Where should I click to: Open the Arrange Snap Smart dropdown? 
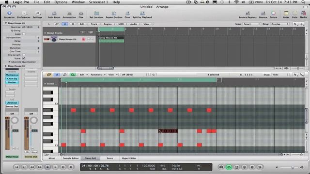pyautogui.click(x=251, y=24)
